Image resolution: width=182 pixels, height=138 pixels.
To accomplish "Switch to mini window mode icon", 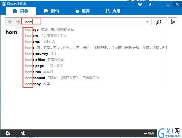I will (149, 4).
